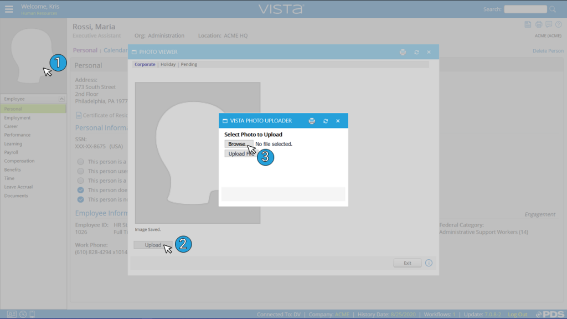Click the save icon in page toolbar
Image resolution: width=567 pixels, height=319 pixels.
click(528, 24)
